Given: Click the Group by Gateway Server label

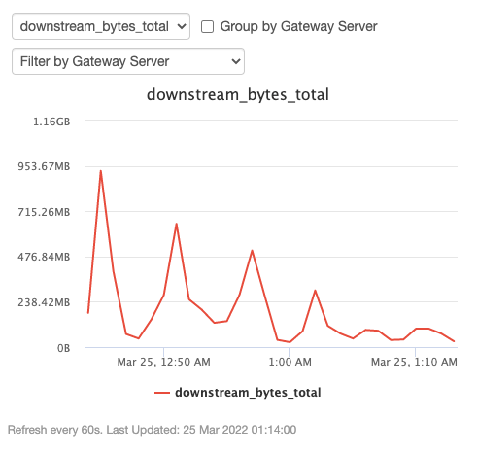Looking at the screenshot, I should (299, 26).
